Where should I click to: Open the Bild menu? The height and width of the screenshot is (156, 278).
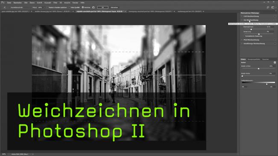click(26, 3)
